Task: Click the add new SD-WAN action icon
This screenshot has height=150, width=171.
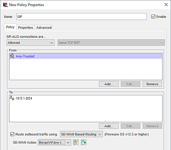Action: pos(84,142)
